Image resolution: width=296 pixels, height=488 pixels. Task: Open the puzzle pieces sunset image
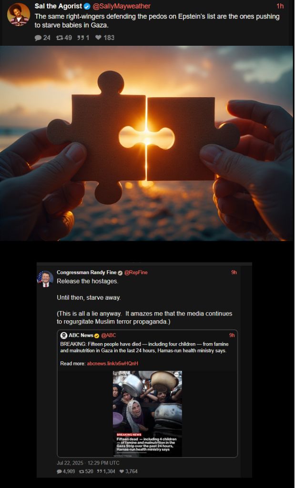click(147, 143)
